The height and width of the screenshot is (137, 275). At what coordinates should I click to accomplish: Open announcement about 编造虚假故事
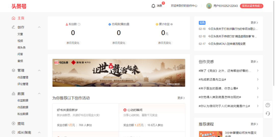tap(232, 36)
